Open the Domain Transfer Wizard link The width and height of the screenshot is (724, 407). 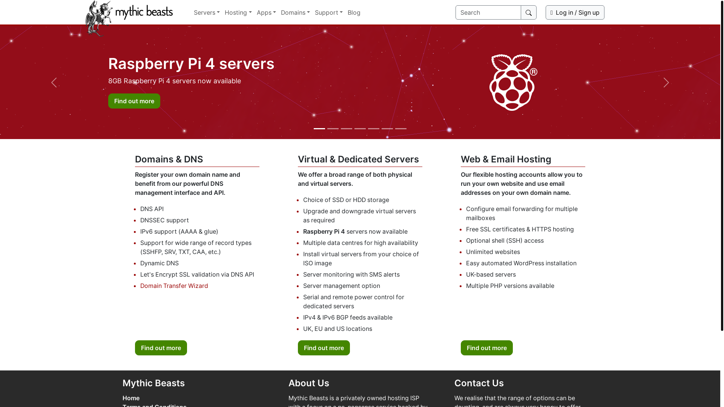(x=174, y=286)
